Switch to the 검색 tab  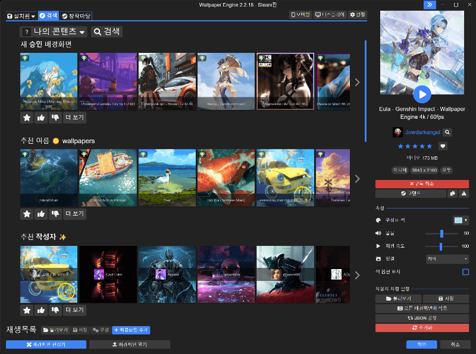[x=48, y=16]
